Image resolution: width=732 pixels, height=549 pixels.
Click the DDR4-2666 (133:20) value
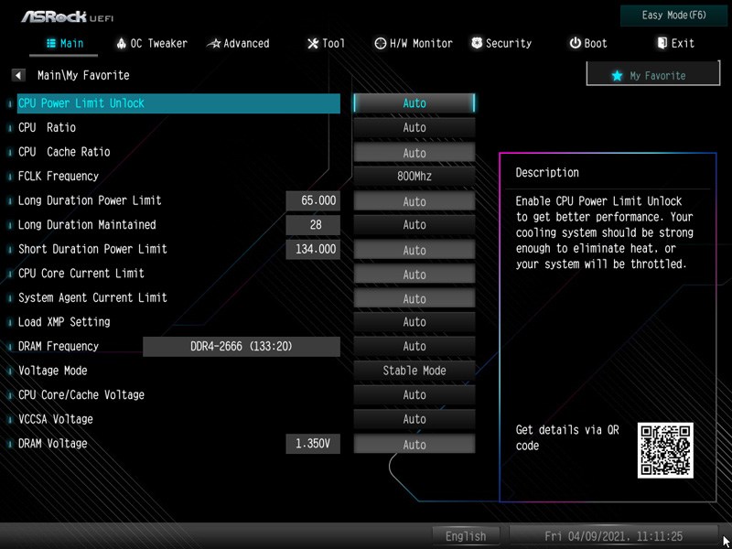pos(242,347)
